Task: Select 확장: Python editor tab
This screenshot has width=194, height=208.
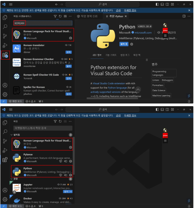Action: tap(116, 16)
